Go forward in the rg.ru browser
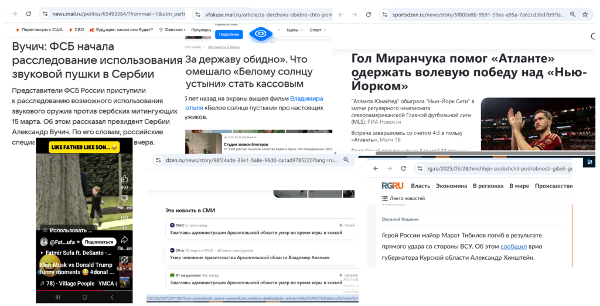 (390, 168)
